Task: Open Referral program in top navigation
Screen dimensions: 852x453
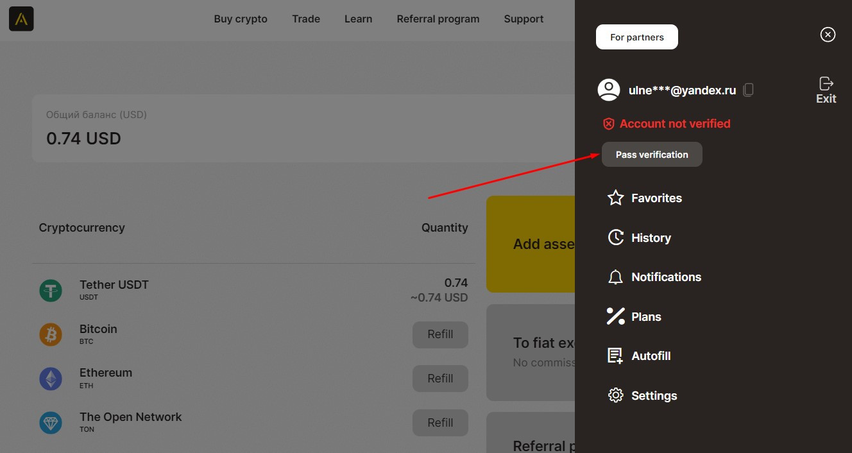Action: coord(438,19)
